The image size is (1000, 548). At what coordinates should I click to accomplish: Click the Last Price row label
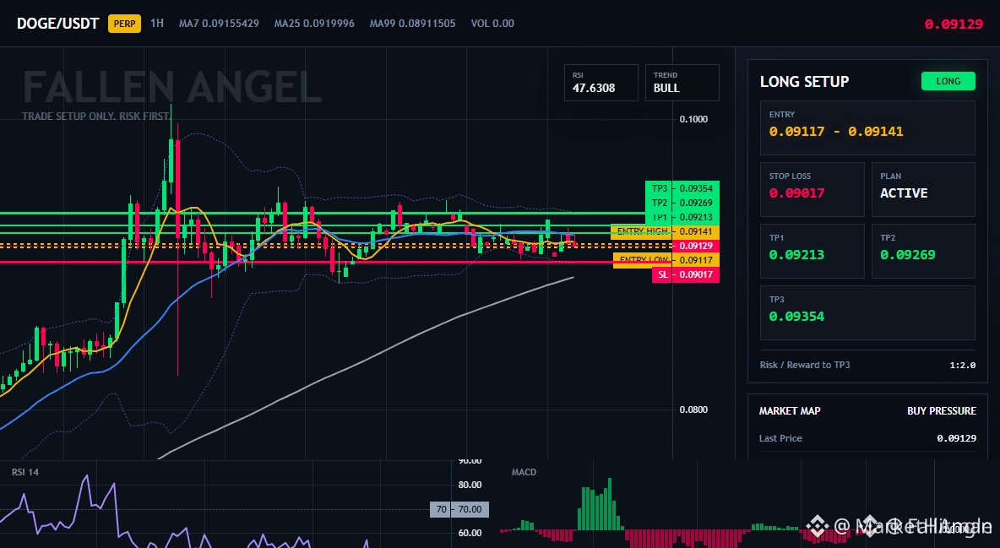coord(780,438)
